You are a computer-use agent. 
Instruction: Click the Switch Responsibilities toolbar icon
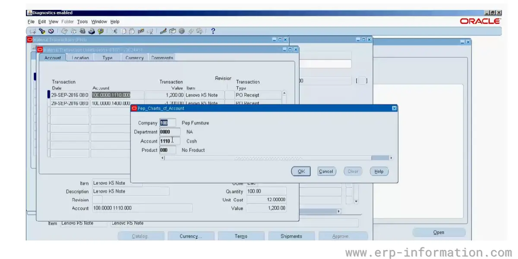82,31
